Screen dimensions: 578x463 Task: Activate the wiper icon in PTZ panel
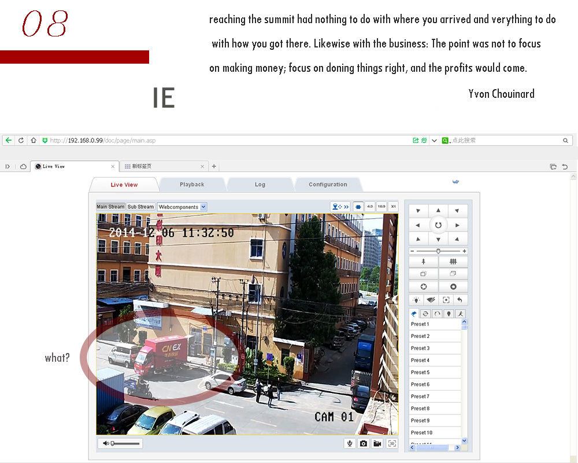pyautogui.click(x=431, y=300)
